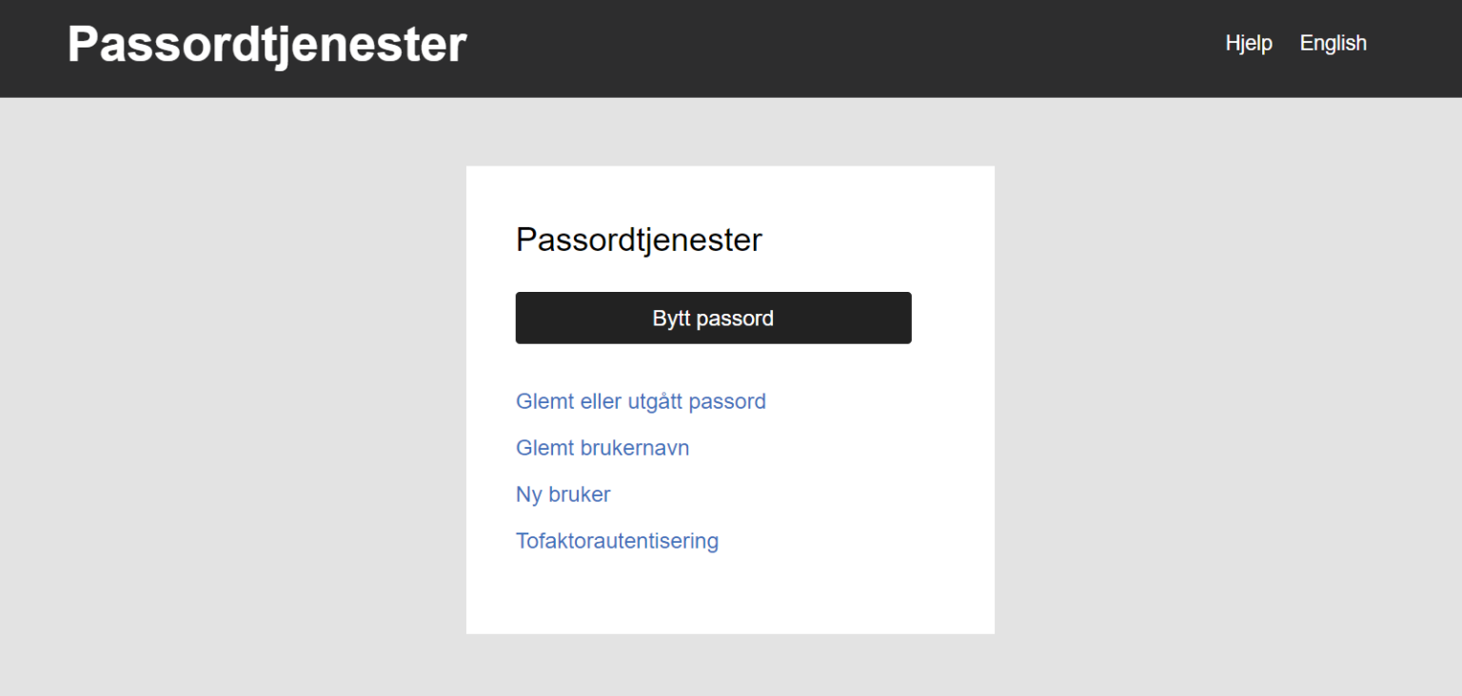The width and height of the screenshot is (1462, 696).
Task: Recover a forgotten or expired password
Action: (x=641, y=401)
